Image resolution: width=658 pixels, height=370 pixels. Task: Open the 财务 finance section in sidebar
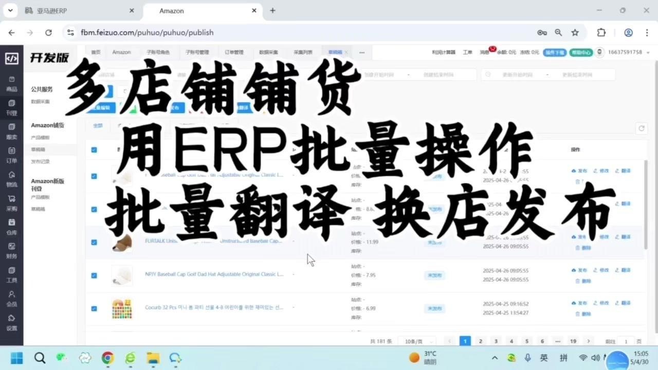pyautogui.click(x=11, y=251)
